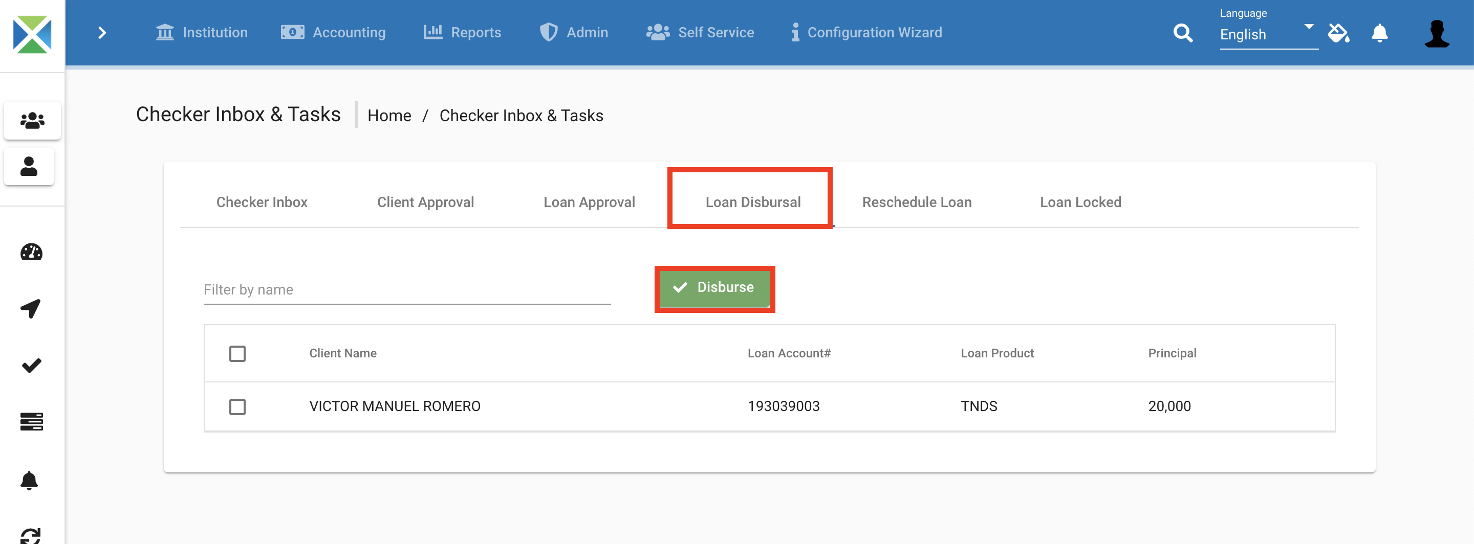1474x544 pixels.
Task: Open the theme paint bucket icon
Action: pos(1338,33)
